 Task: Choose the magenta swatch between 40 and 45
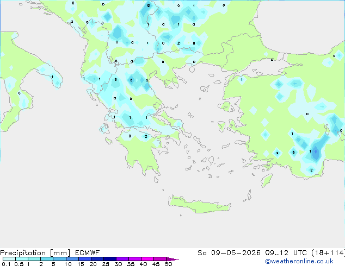pos(147,259)
